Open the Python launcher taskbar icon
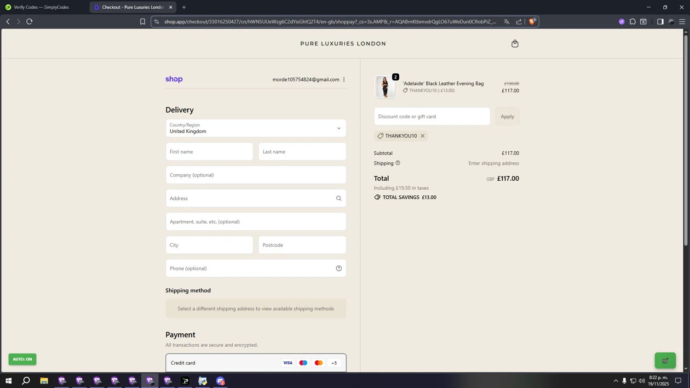690x388 pixels. tap(203, 381)
